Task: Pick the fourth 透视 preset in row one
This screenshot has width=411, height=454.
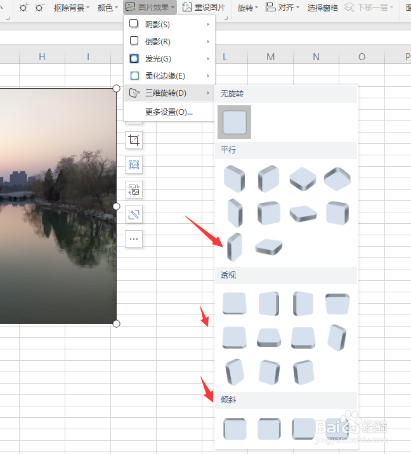Action: (x=337, y=304)
